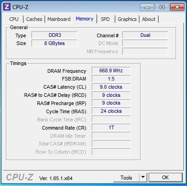Click the empty DRAM Idle Timer field
The width and height of the screenshot is (187, 186).
click(x=111, y=136)
